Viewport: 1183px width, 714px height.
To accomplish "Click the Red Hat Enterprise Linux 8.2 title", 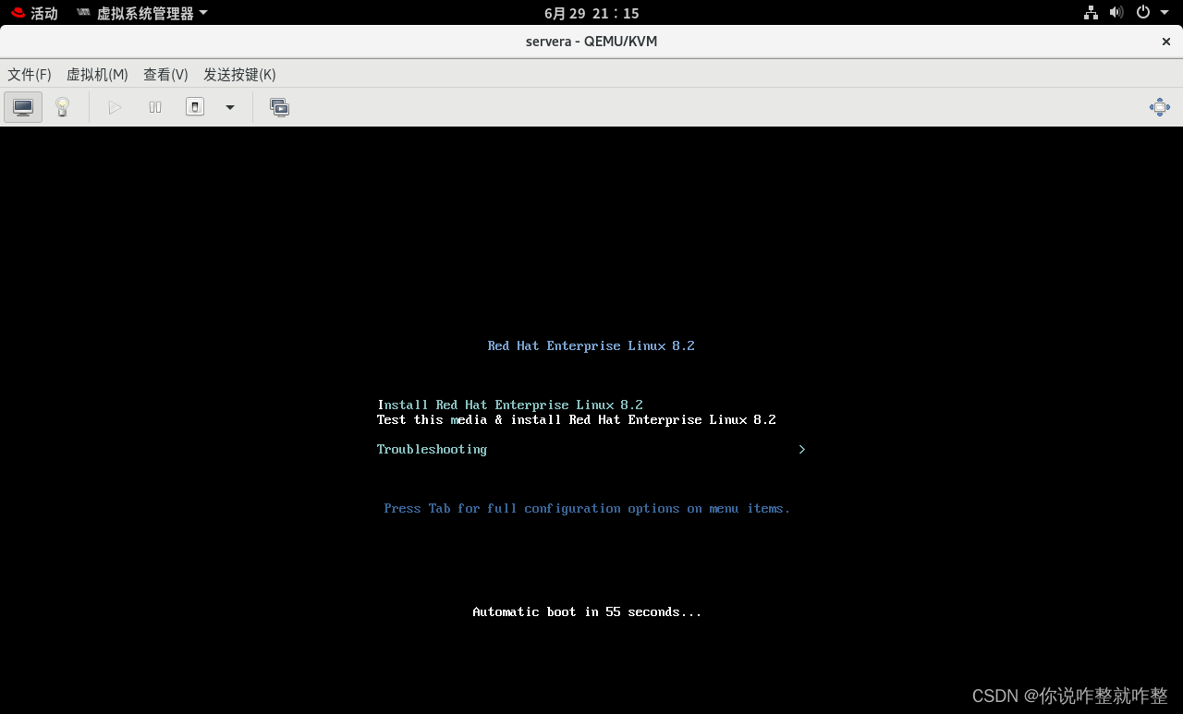I will 591,345.
